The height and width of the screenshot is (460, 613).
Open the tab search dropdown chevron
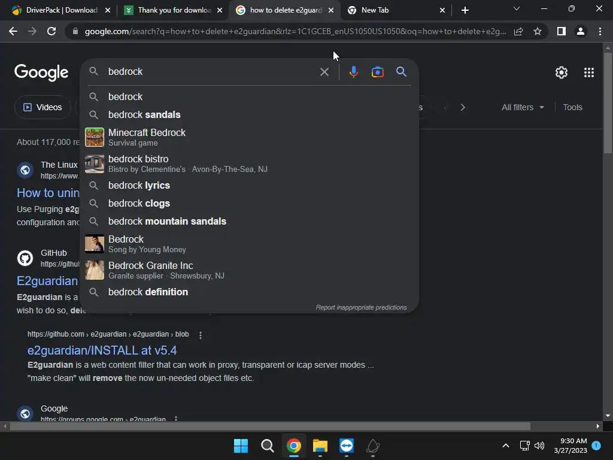(517, 8)
